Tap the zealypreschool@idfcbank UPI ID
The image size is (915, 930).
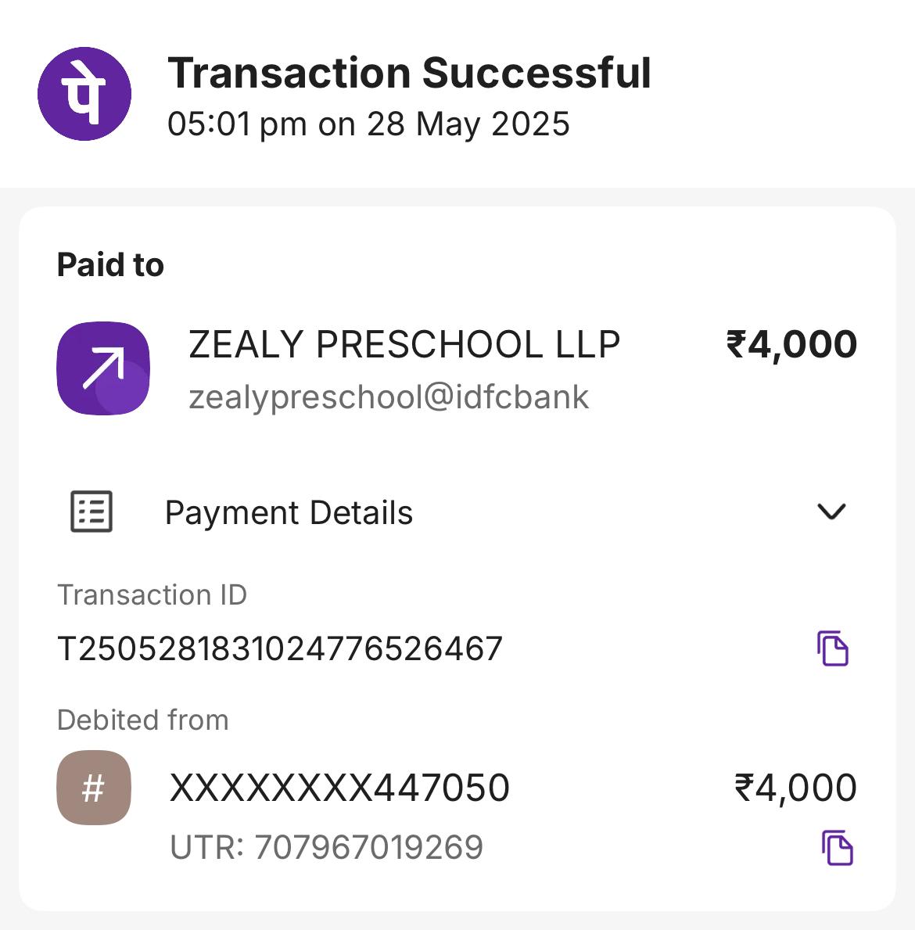point(389,397)
